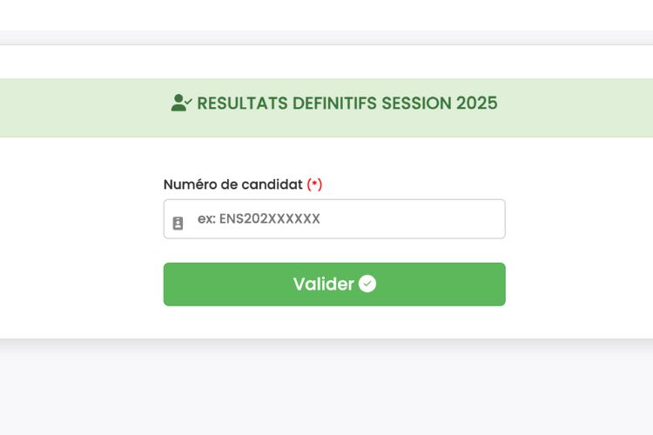Submit the form with the Valider button

click(334, 284)
